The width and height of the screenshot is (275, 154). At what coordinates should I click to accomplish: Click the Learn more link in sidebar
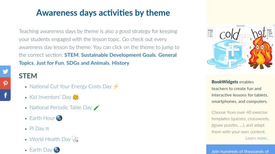(257, 138)
